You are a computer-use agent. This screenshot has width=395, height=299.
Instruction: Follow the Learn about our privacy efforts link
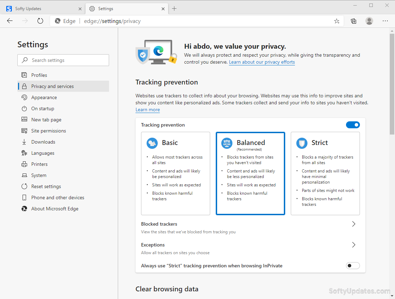[262, 62]
